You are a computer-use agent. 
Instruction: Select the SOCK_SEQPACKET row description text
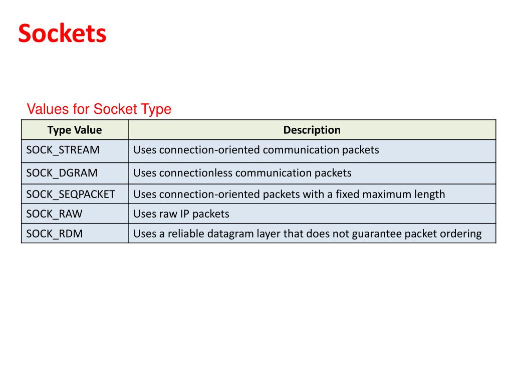(289, 194)
